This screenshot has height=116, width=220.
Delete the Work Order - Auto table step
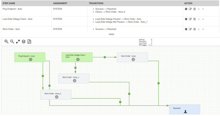[x=195, y=29]
